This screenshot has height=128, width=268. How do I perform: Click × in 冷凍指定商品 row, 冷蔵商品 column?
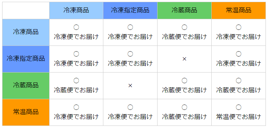click(x=184, y=59)
